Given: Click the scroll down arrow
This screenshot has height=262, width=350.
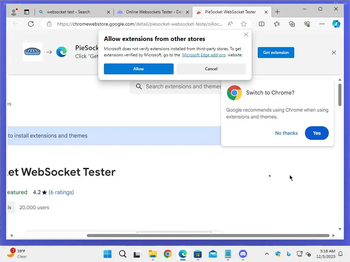Looking at the screenshot, I should pyautogui.click(x=340, y=229).
